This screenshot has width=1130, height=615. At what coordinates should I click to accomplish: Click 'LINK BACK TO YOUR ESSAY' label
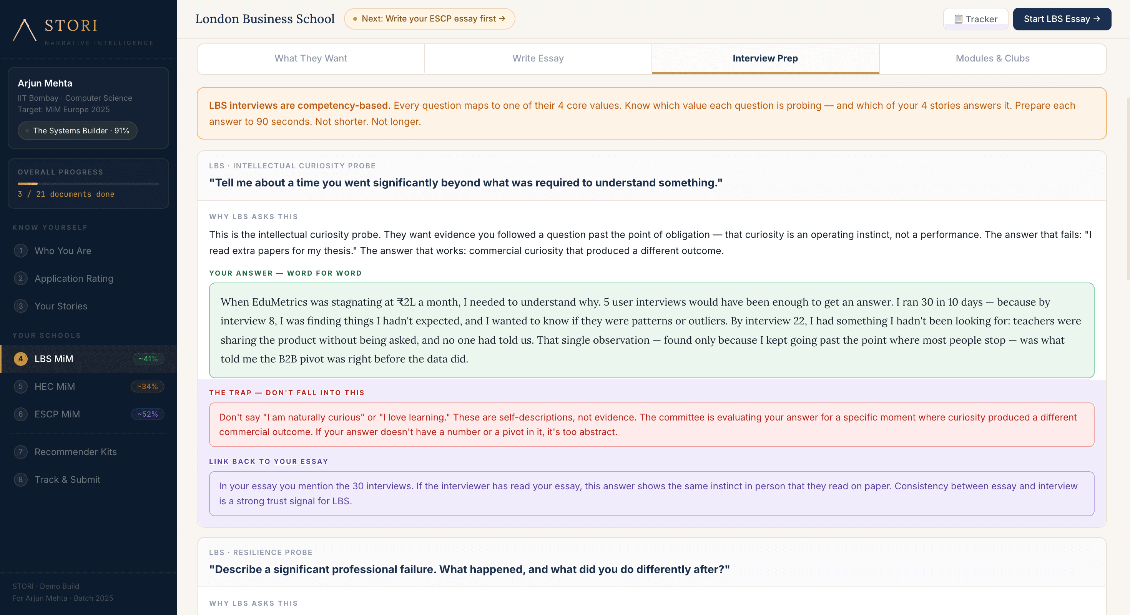(x=268, y=462)
